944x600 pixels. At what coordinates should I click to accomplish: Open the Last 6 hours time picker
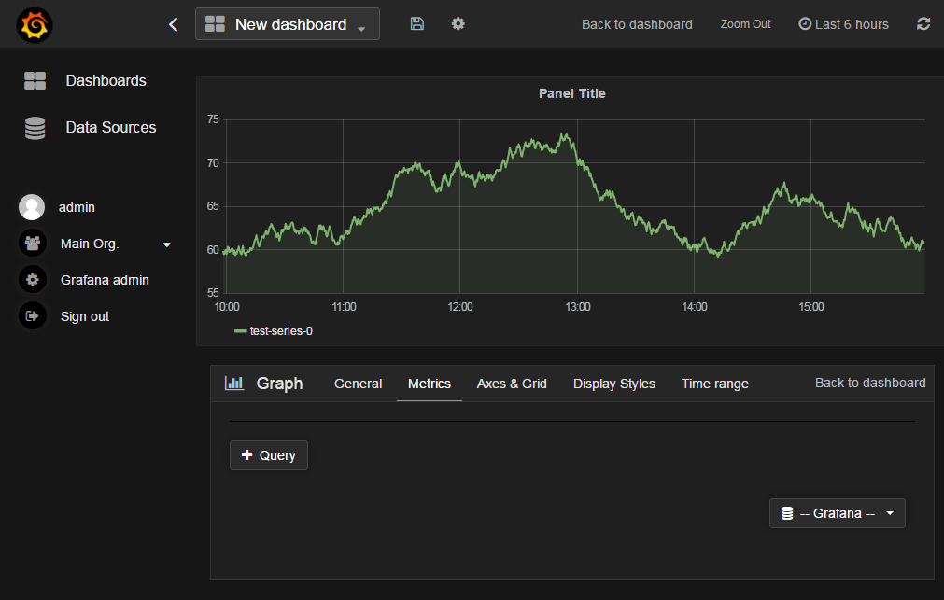pos(843,24)
